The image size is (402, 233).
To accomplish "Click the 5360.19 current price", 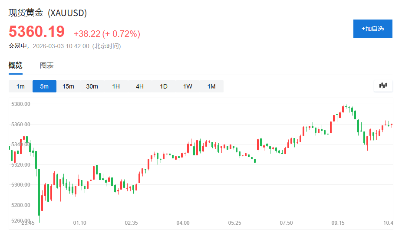I will 37,32.
